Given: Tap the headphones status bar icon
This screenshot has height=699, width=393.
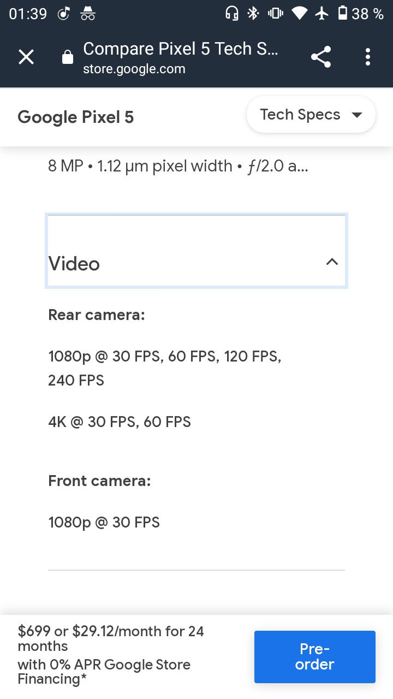Looking at the screenshot, I should [x=231, y=14].
